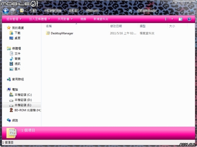The height and width of the screenshot is (147, 197).
Task: Click the folder thumbnail in details pane
Action: pos(11,133)
